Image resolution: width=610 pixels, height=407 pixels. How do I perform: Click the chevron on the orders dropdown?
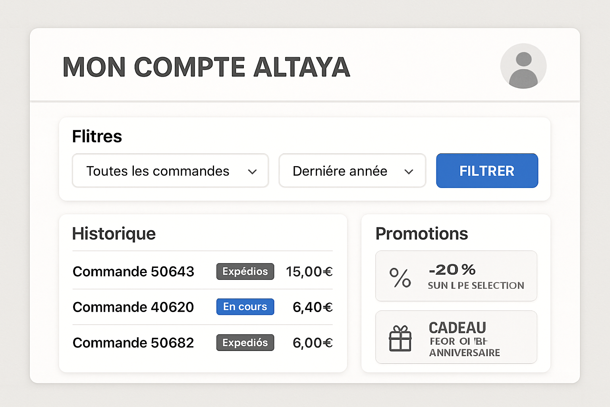click(253, 171)
